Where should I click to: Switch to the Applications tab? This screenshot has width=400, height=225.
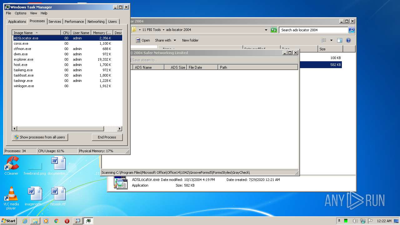(x=17, y=22)
